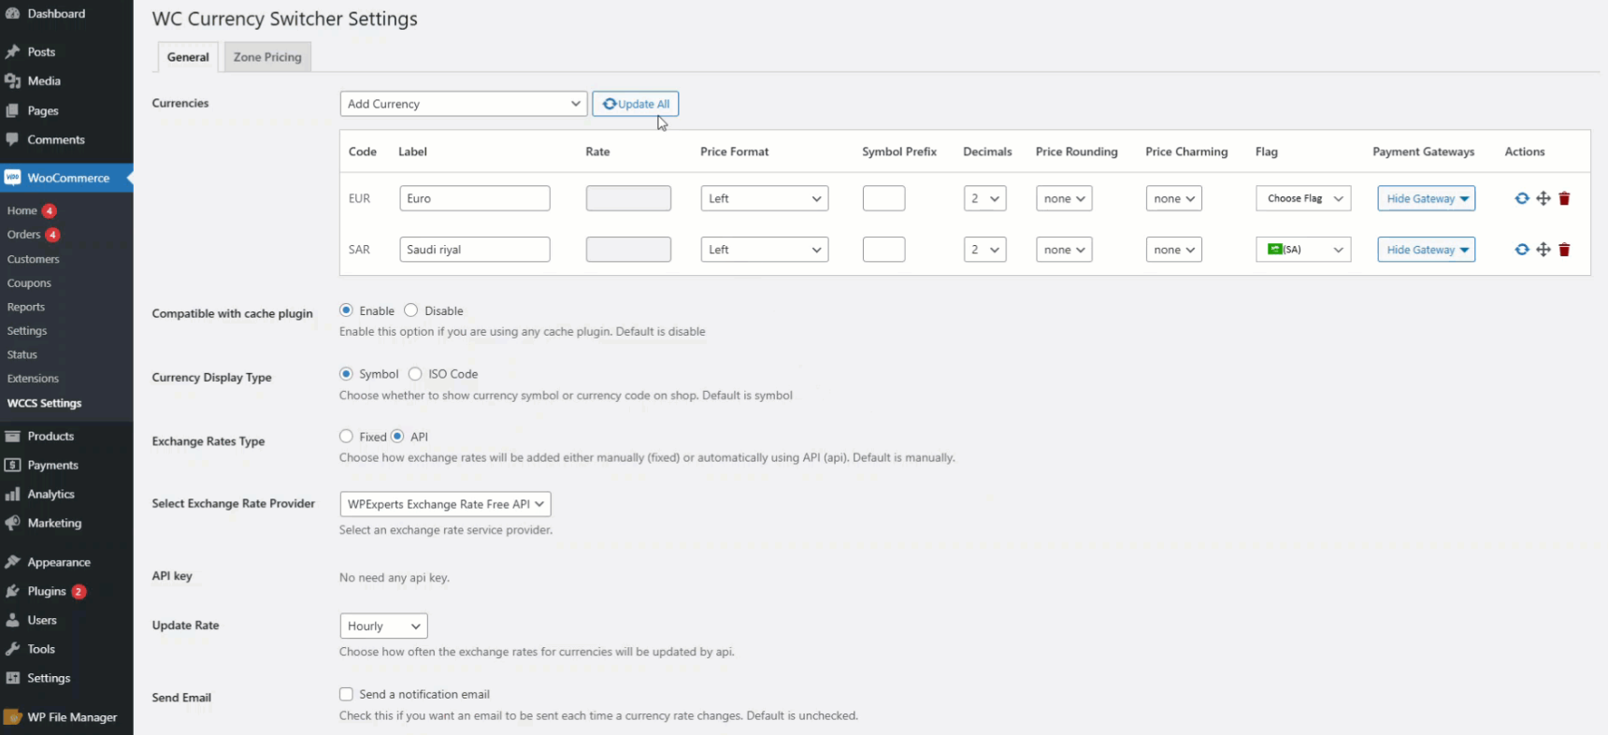Open WooCommerce Settings submenu item
The image size is (1608, 735).
[x=27, y=331]
